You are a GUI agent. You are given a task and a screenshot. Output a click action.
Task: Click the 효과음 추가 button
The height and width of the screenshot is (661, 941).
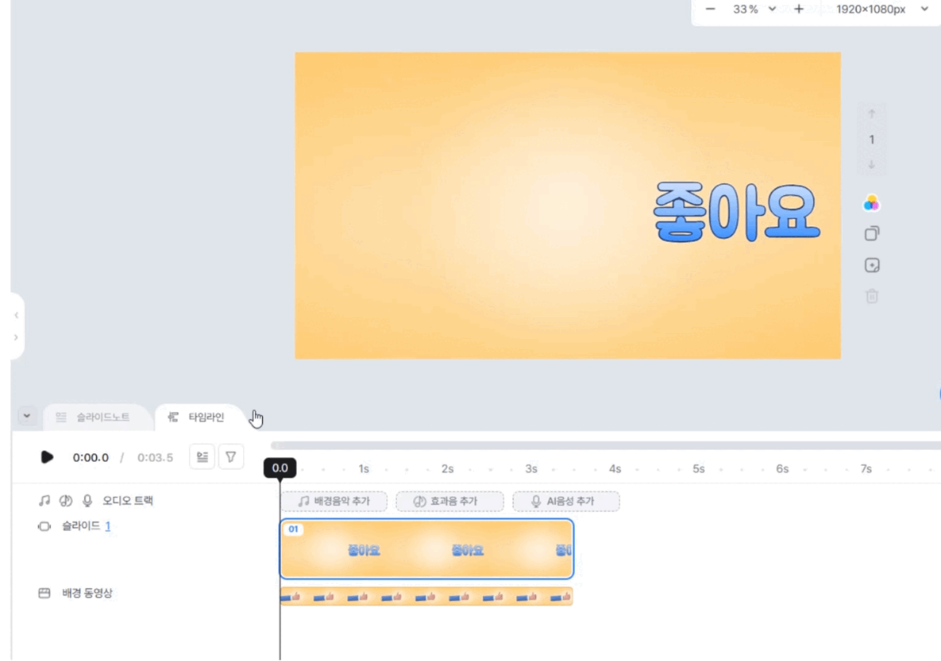point(450,501)
